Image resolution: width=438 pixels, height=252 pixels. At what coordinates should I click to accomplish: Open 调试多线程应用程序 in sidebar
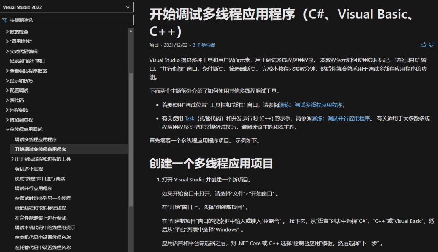click(36, 140)
